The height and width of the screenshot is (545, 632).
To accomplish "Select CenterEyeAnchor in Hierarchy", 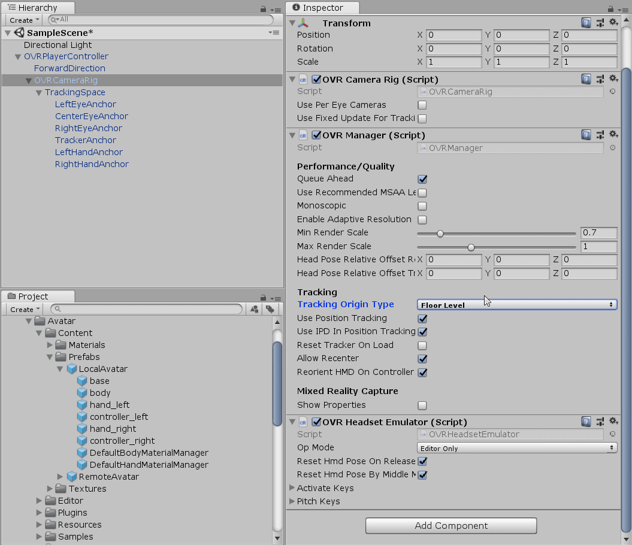I will point(92,116).
